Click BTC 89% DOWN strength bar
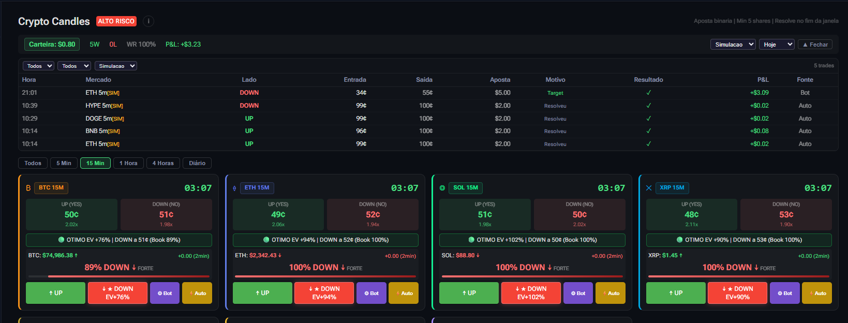Image resolution: width=848 pixels, height=323 pixels. [x=118, y=276]
